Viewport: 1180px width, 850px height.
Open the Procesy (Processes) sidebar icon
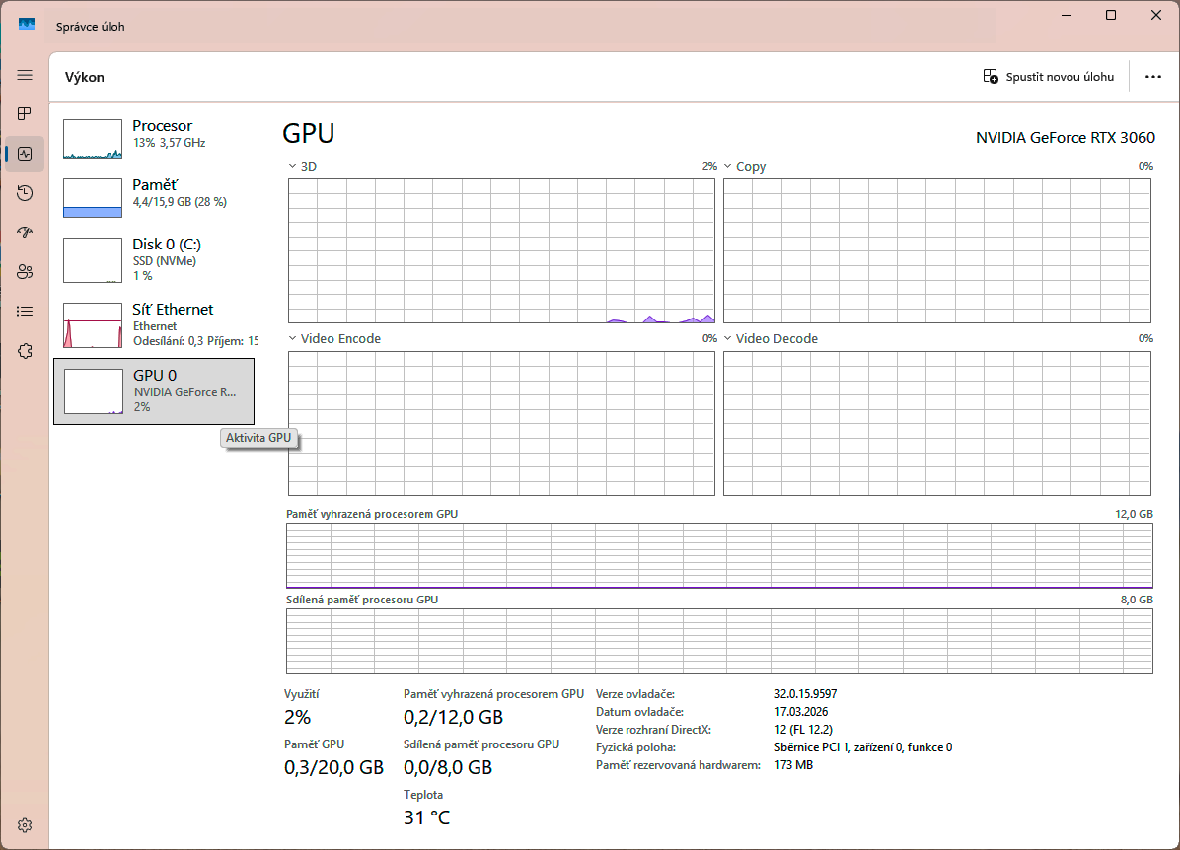tap(24, 113)
